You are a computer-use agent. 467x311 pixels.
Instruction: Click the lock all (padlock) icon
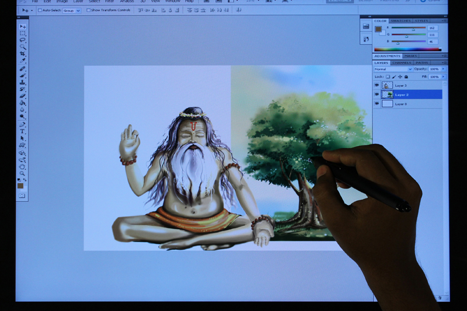(x=406, y=76)
